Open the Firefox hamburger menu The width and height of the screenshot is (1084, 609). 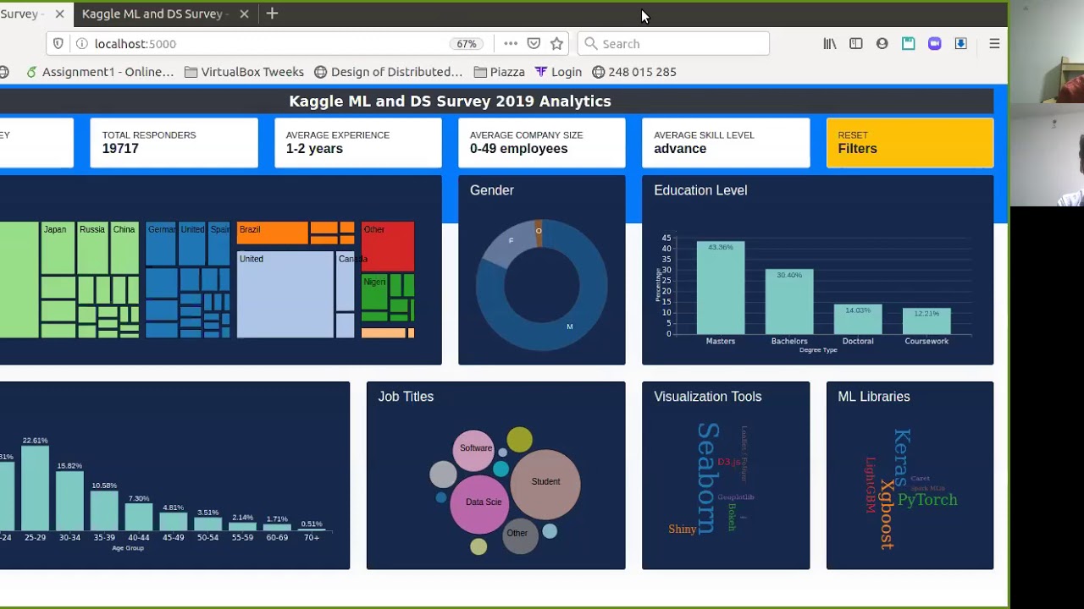tap(994, 44)
